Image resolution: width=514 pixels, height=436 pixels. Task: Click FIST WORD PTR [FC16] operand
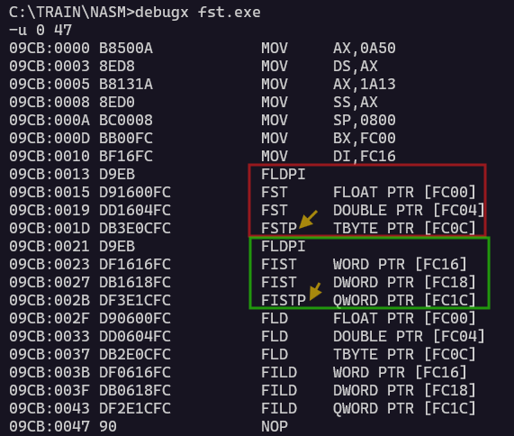[x=400, y=265]
